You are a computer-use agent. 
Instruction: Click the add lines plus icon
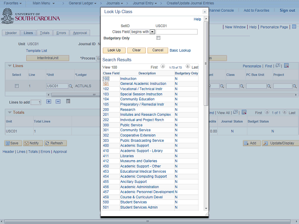(49, 102)
